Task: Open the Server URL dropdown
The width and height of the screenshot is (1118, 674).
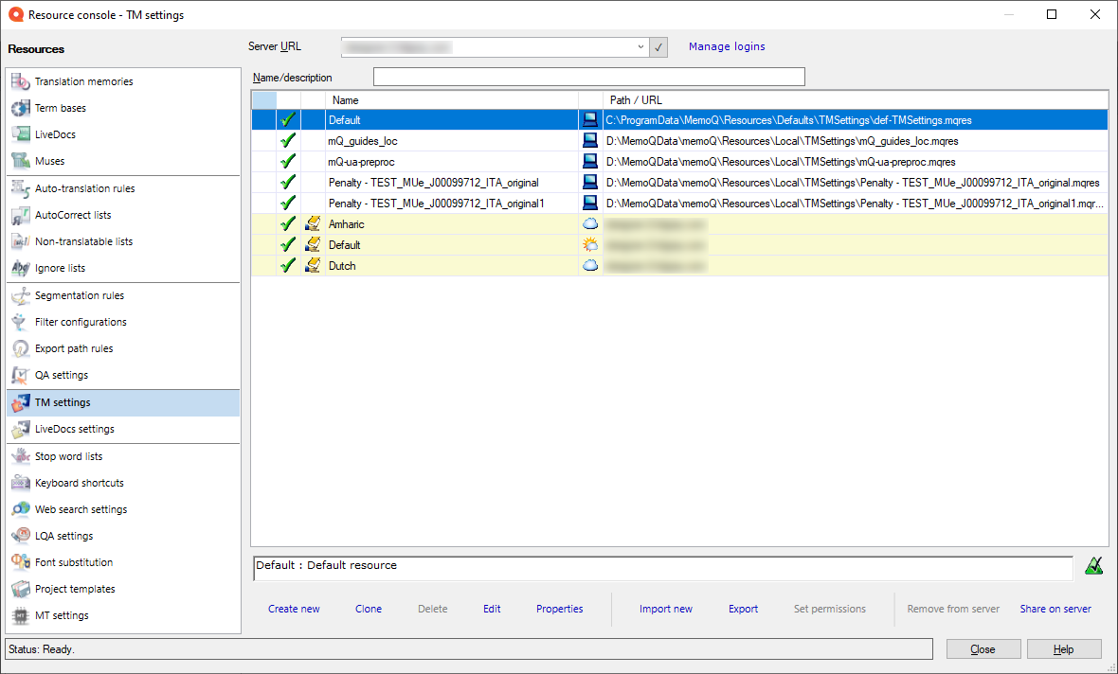Action: tap(640, 46)
